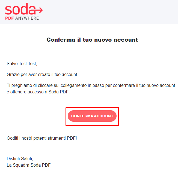Click the empty gray header banner area
Viewport: 178px width, 171px height.
(x=110, y=12)
